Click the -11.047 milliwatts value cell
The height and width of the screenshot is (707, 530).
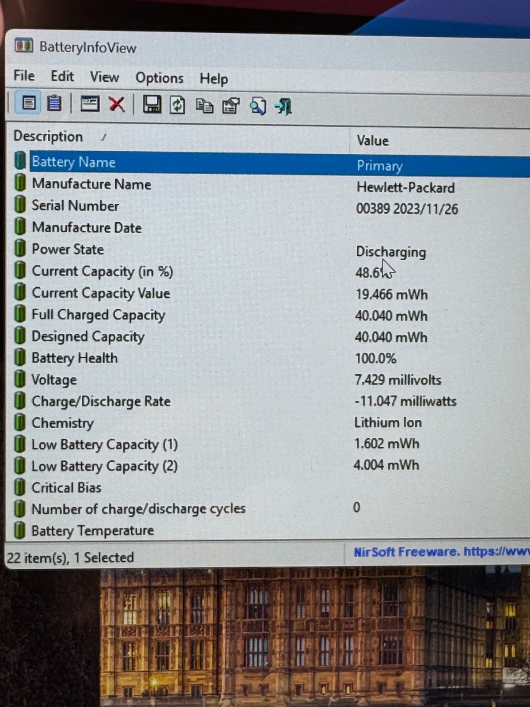(405, 401)
